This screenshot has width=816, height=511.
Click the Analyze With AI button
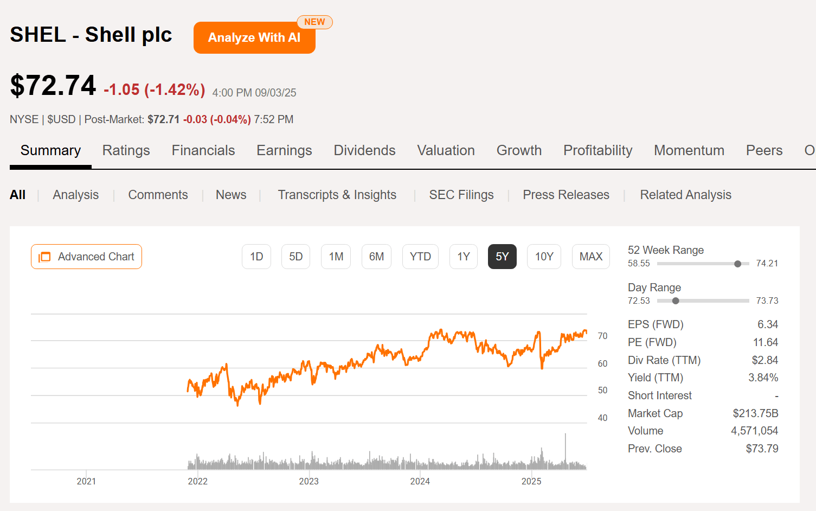pos(254,37)
